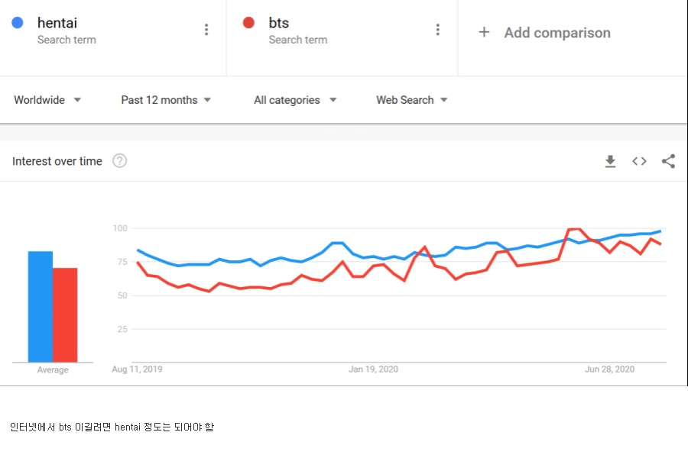Open the hentai term options menu
The height and width of the screenshot is (458, 688).
tap(206, 29)
